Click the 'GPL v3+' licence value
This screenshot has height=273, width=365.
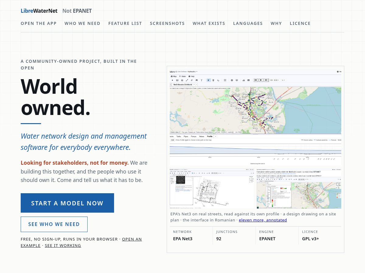311,239
